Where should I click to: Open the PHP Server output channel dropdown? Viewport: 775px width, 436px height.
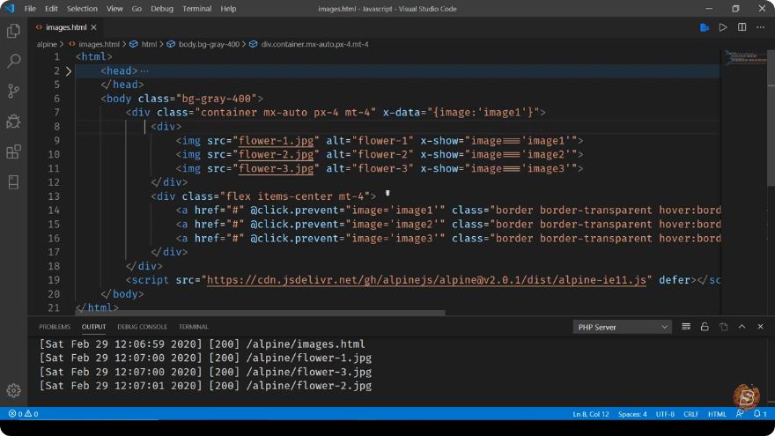622,327
